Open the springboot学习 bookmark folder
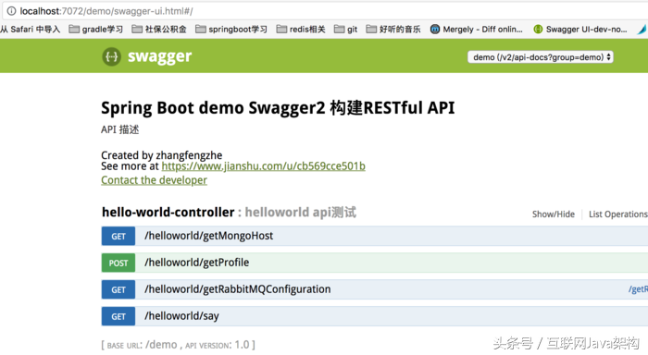The height and width of the screenshot is (355, 648). [x=231, y=29]
